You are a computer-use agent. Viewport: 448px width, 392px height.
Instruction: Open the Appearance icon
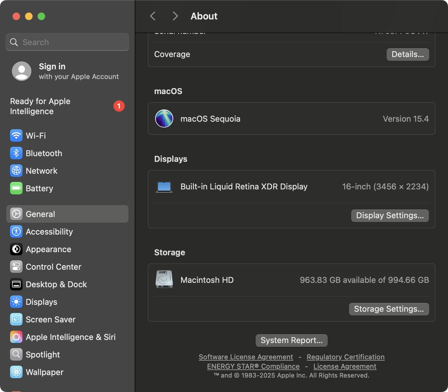coord(16,249)
